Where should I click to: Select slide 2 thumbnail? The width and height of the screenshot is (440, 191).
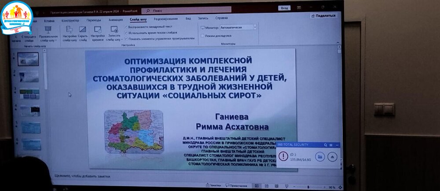point(29,76)
